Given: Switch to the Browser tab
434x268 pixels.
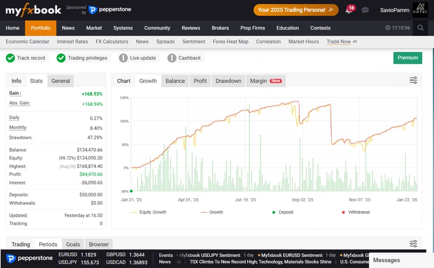Looking at the screenshot, I should pos(99,244).
